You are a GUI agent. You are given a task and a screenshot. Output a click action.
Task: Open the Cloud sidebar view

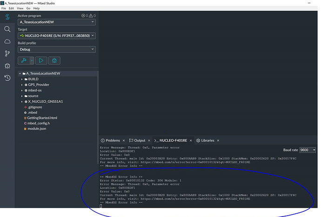[7, 41]
